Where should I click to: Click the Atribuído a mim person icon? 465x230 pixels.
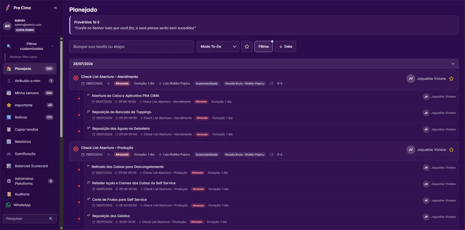(x=9, y=81)
